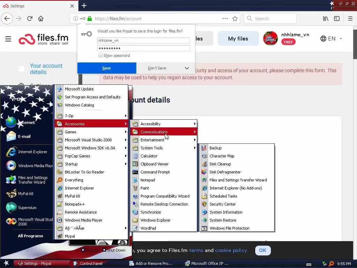This screenshot has height=268, width=357.
Task: Tick the Show password checkbox
Action: [100, 55]
